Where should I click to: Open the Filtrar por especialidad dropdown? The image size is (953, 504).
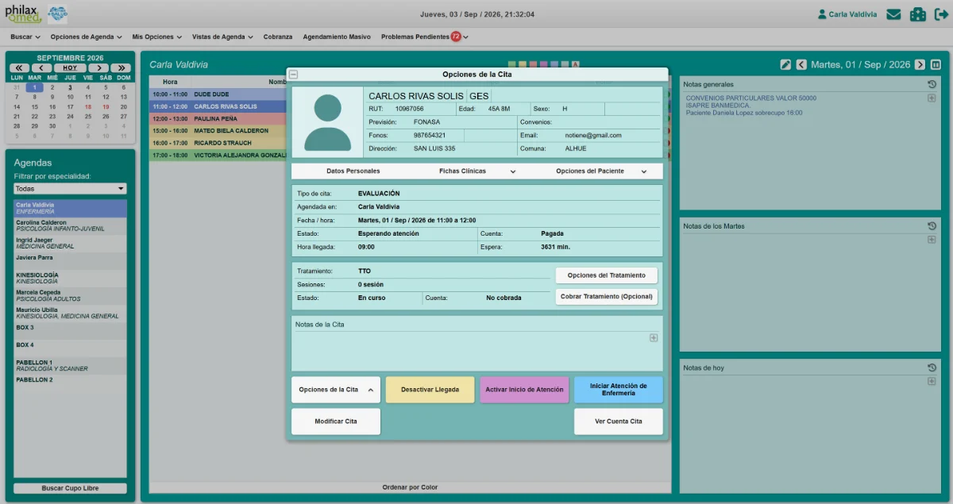[x=70, y=189]
